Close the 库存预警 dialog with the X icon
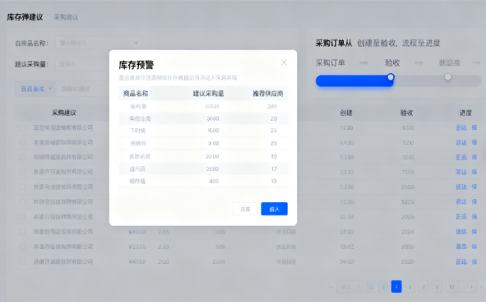Viewport: 486px width, 302px height. [284, 63]
